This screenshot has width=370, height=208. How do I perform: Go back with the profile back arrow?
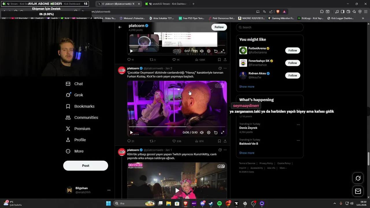coord(120,27)
